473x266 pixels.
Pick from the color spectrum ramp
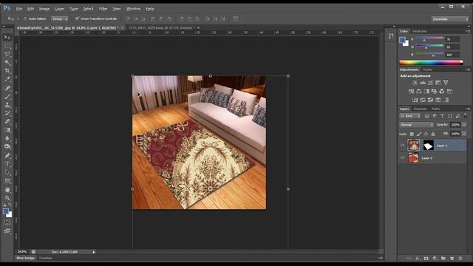431,63
